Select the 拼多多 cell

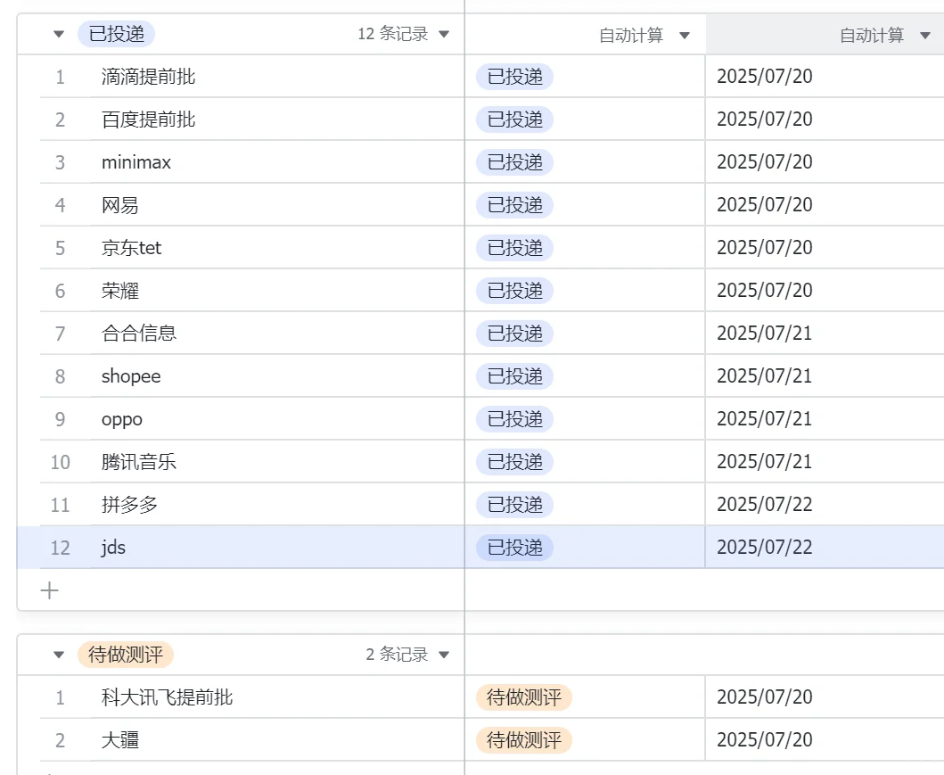[277, 504]
